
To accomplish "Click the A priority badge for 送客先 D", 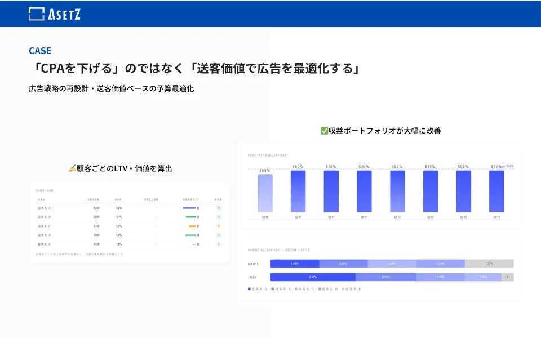I will click(x=218, y=234).
